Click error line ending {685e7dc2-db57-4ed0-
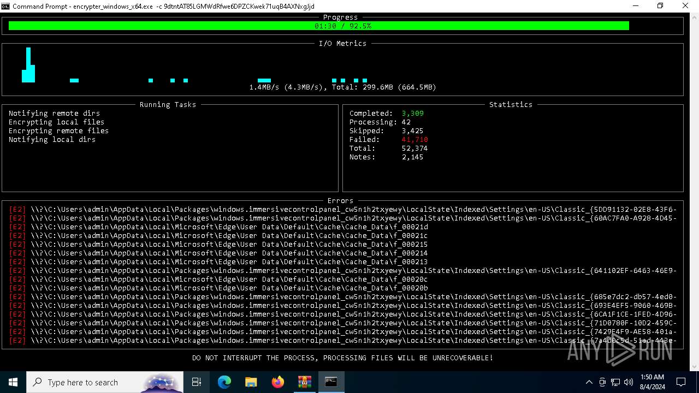Screen dimensions: 699x393 (x=343, y=297)
